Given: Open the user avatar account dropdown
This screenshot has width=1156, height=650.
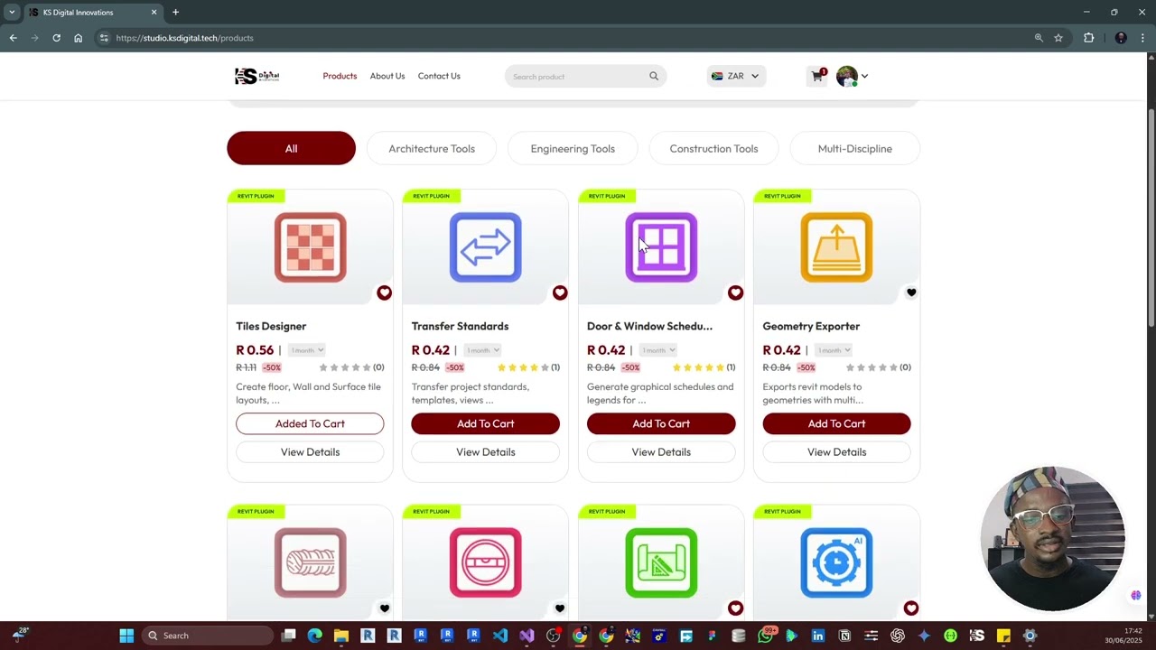Looking at the screenshot, I should (853, 76).
